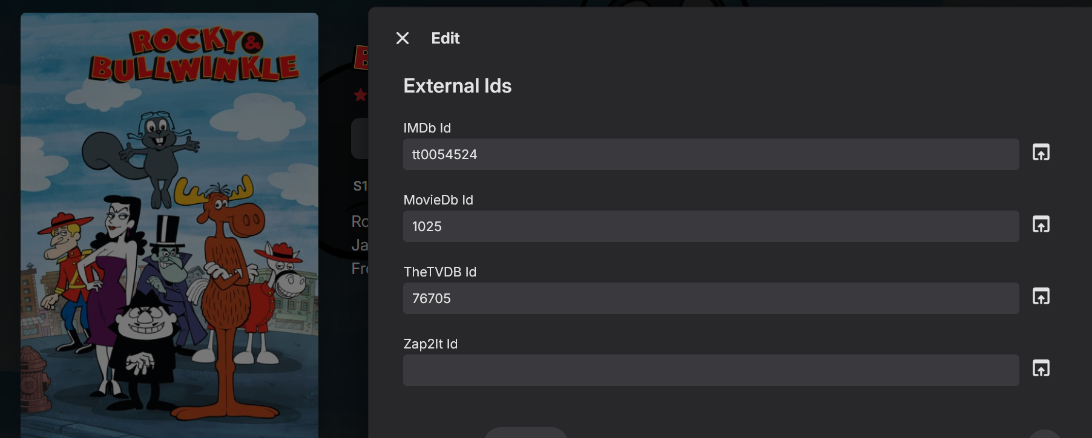Click the TheTVDB Id label

coord(439,272)
